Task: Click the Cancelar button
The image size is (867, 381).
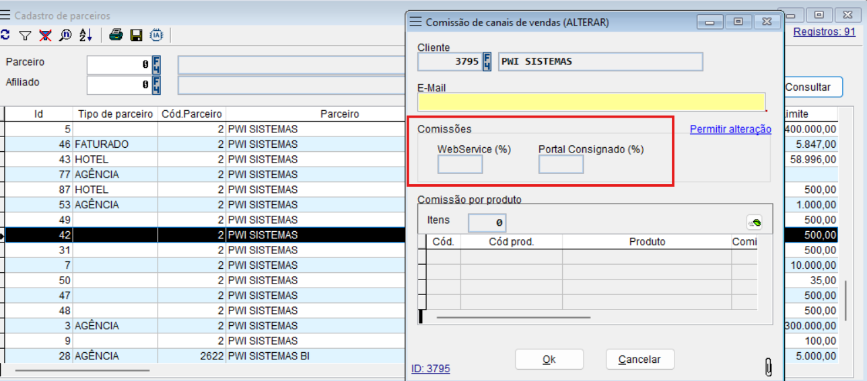Action: (639, 359)
